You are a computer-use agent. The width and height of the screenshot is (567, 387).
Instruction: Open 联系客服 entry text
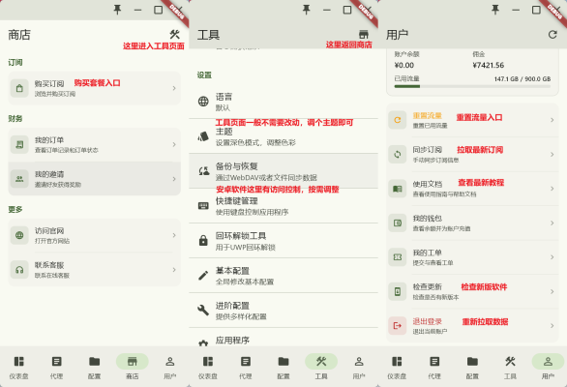click(x=49, y=265)
